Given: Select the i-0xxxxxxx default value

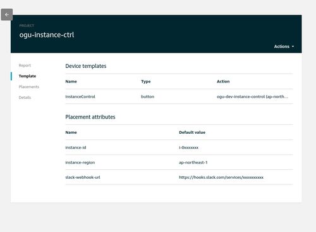Looking at the screenshot, I should [x=188, y=148].
